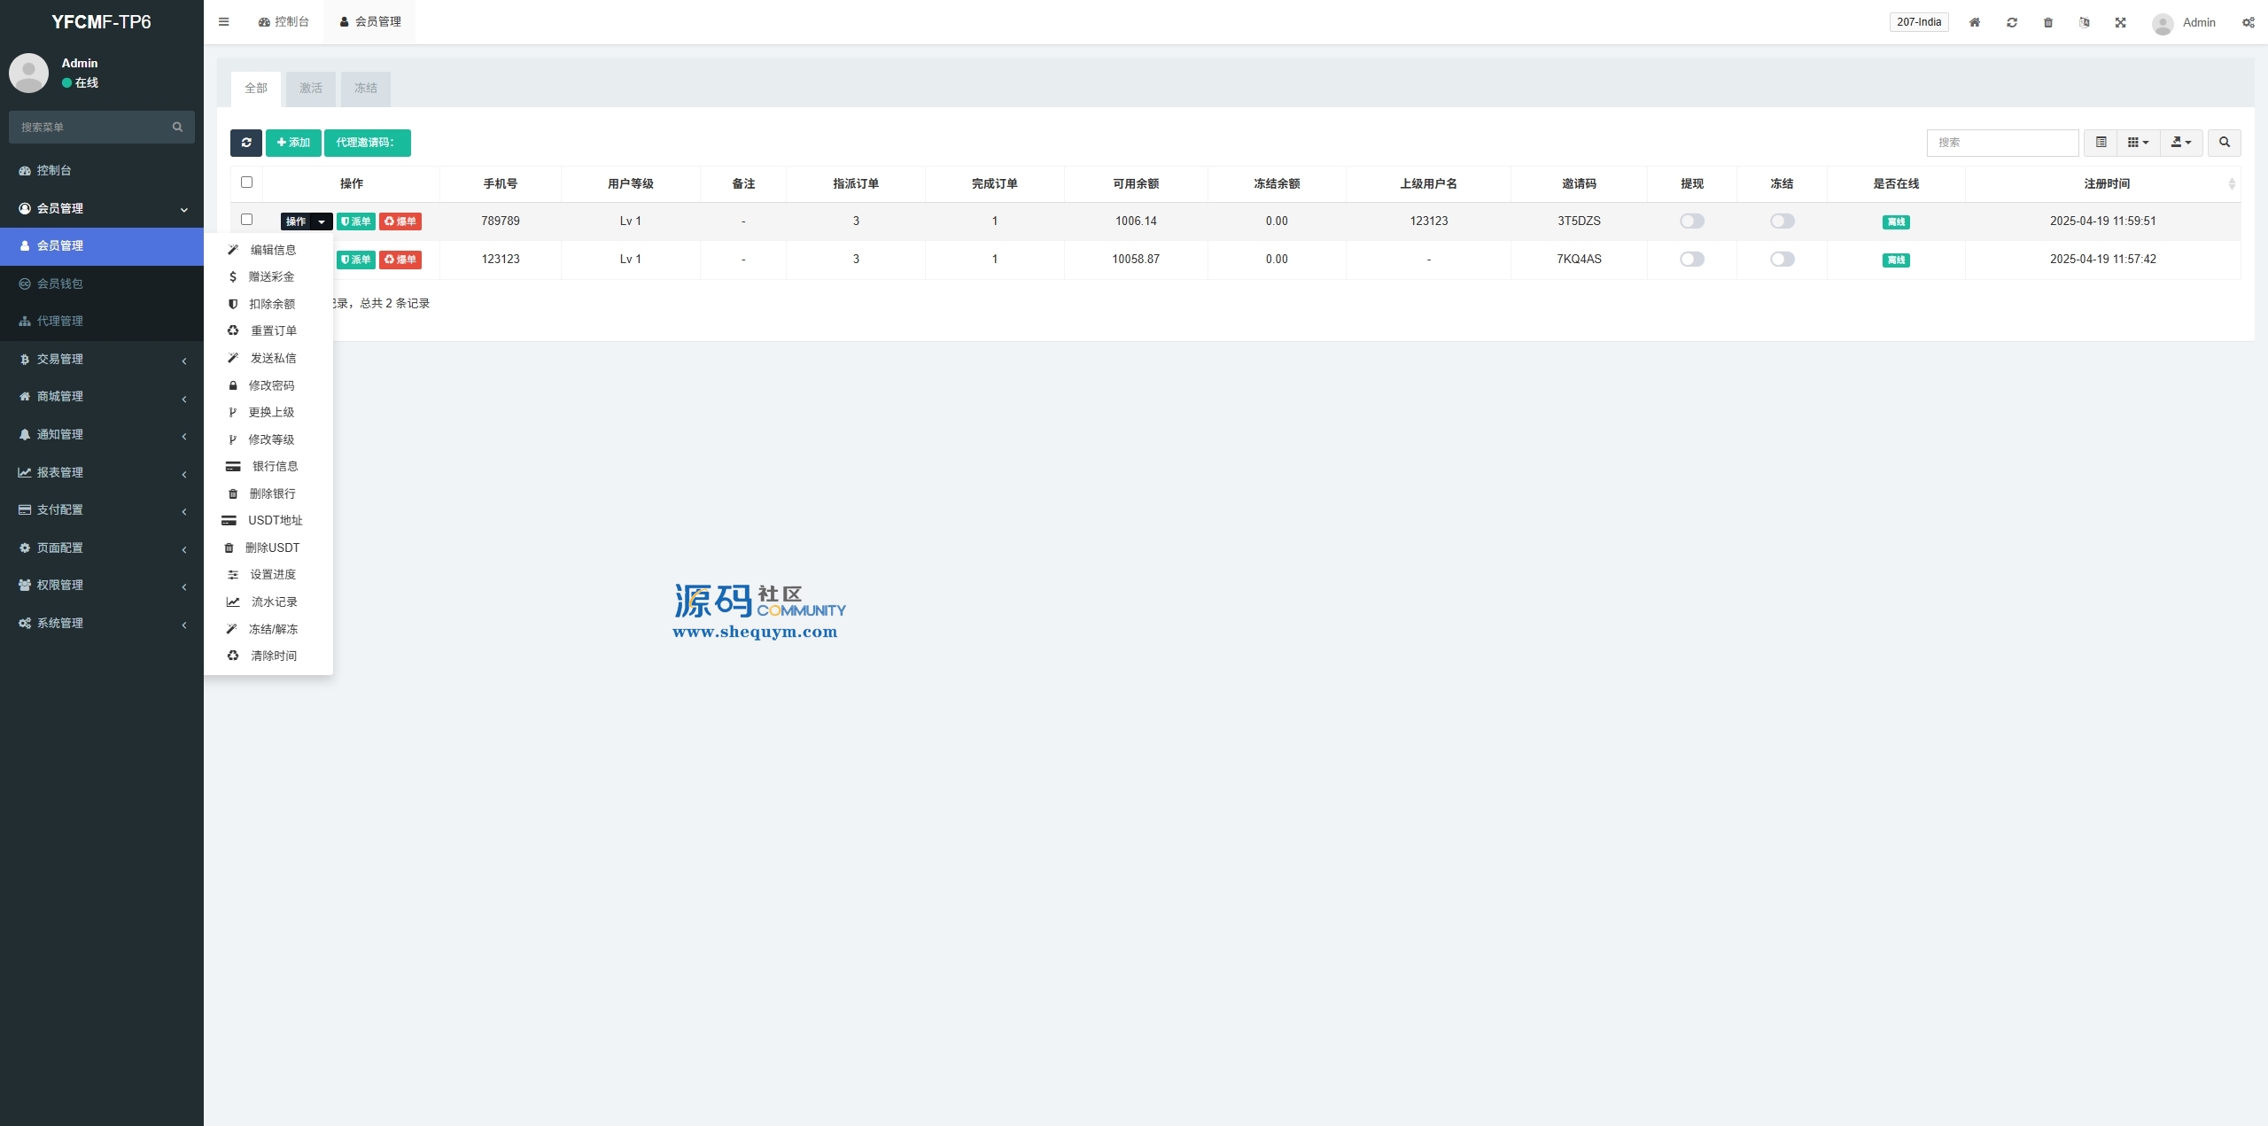Sort by 注册时间 column header
The image size is (2268, 1126).
pos(2106,183)
